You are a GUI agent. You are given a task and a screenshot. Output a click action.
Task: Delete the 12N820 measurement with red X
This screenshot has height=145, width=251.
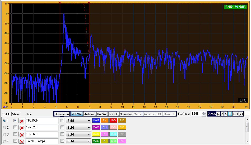pos(21,128)
